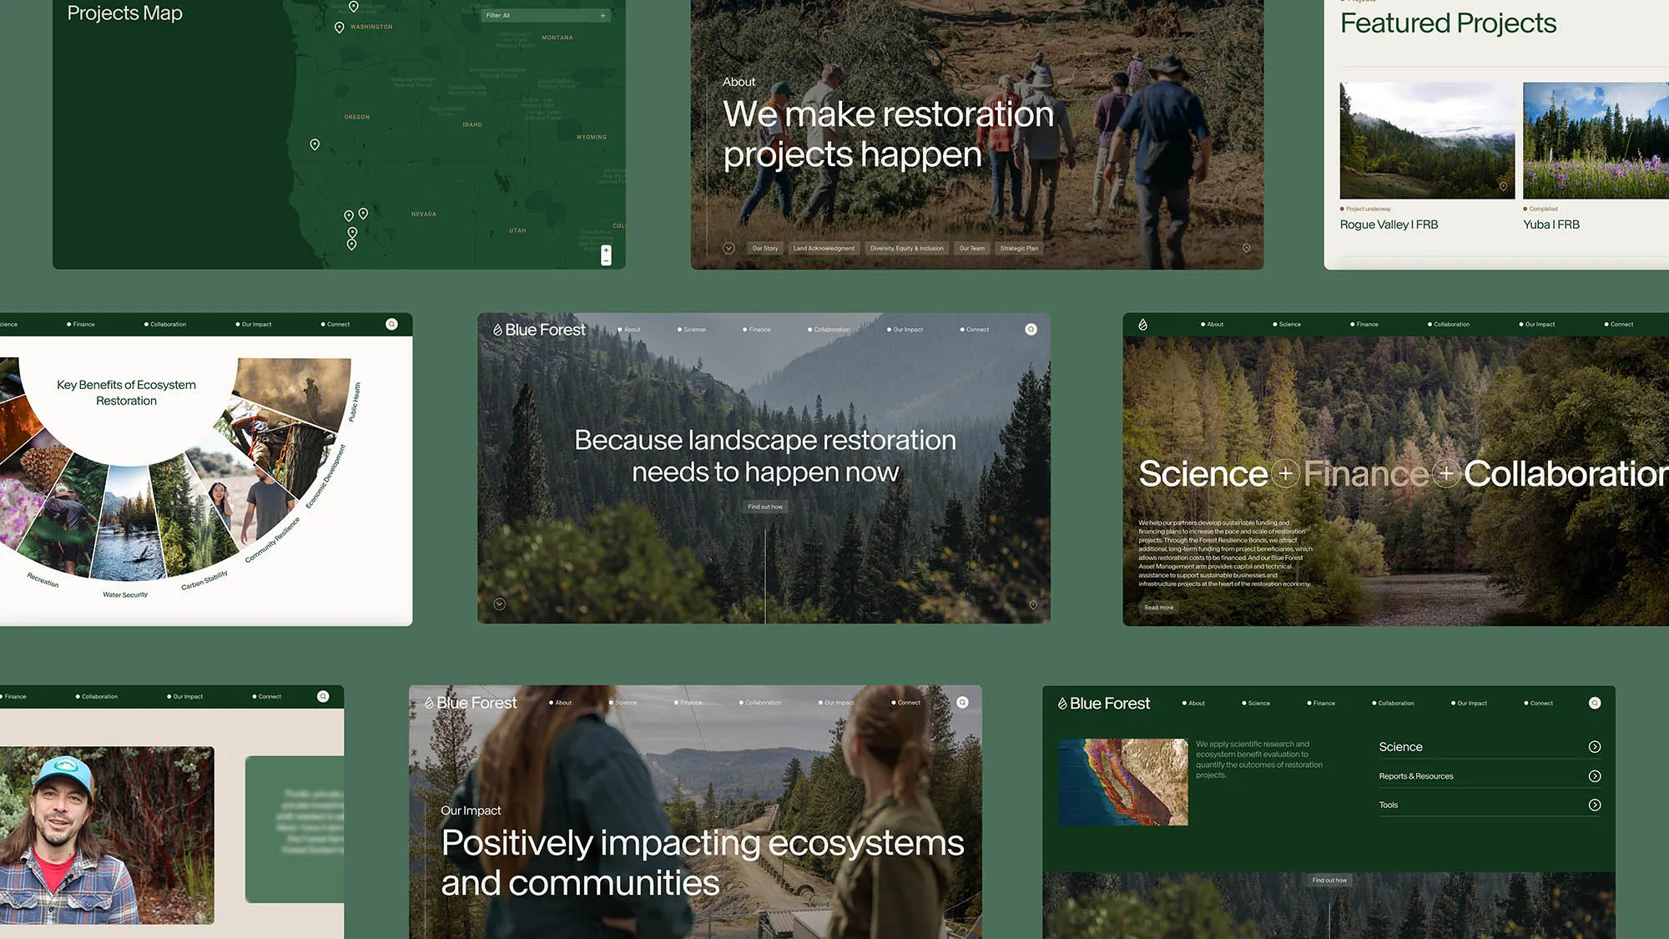Zoom in on the Projects Map
The image size is (1669, 939).
606,250
